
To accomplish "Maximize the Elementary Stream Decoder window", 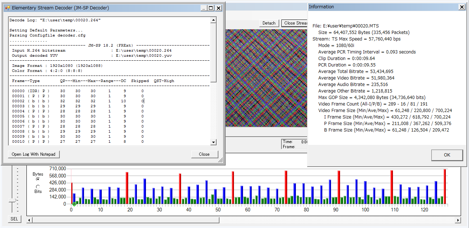I will (212, 8).
